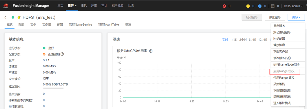The image size is (307, 109).
Task: Collapse the 更多 dropdown button
Action: [296, 17]
